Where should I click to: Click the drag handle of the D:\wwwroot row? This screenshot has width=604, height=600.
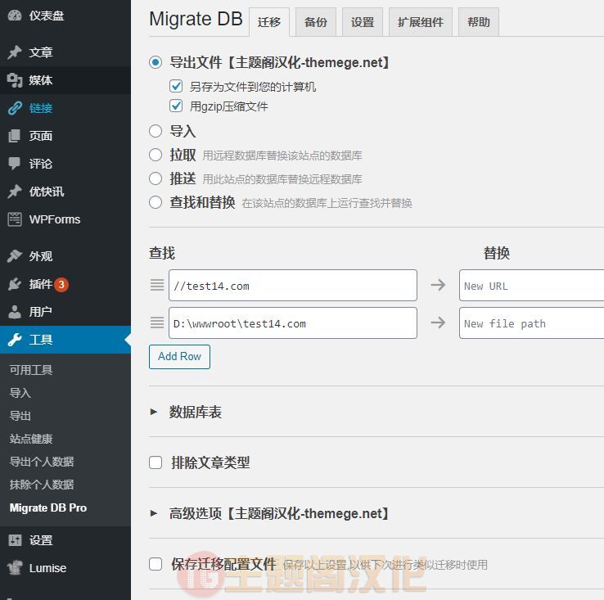tap(157, 323)
